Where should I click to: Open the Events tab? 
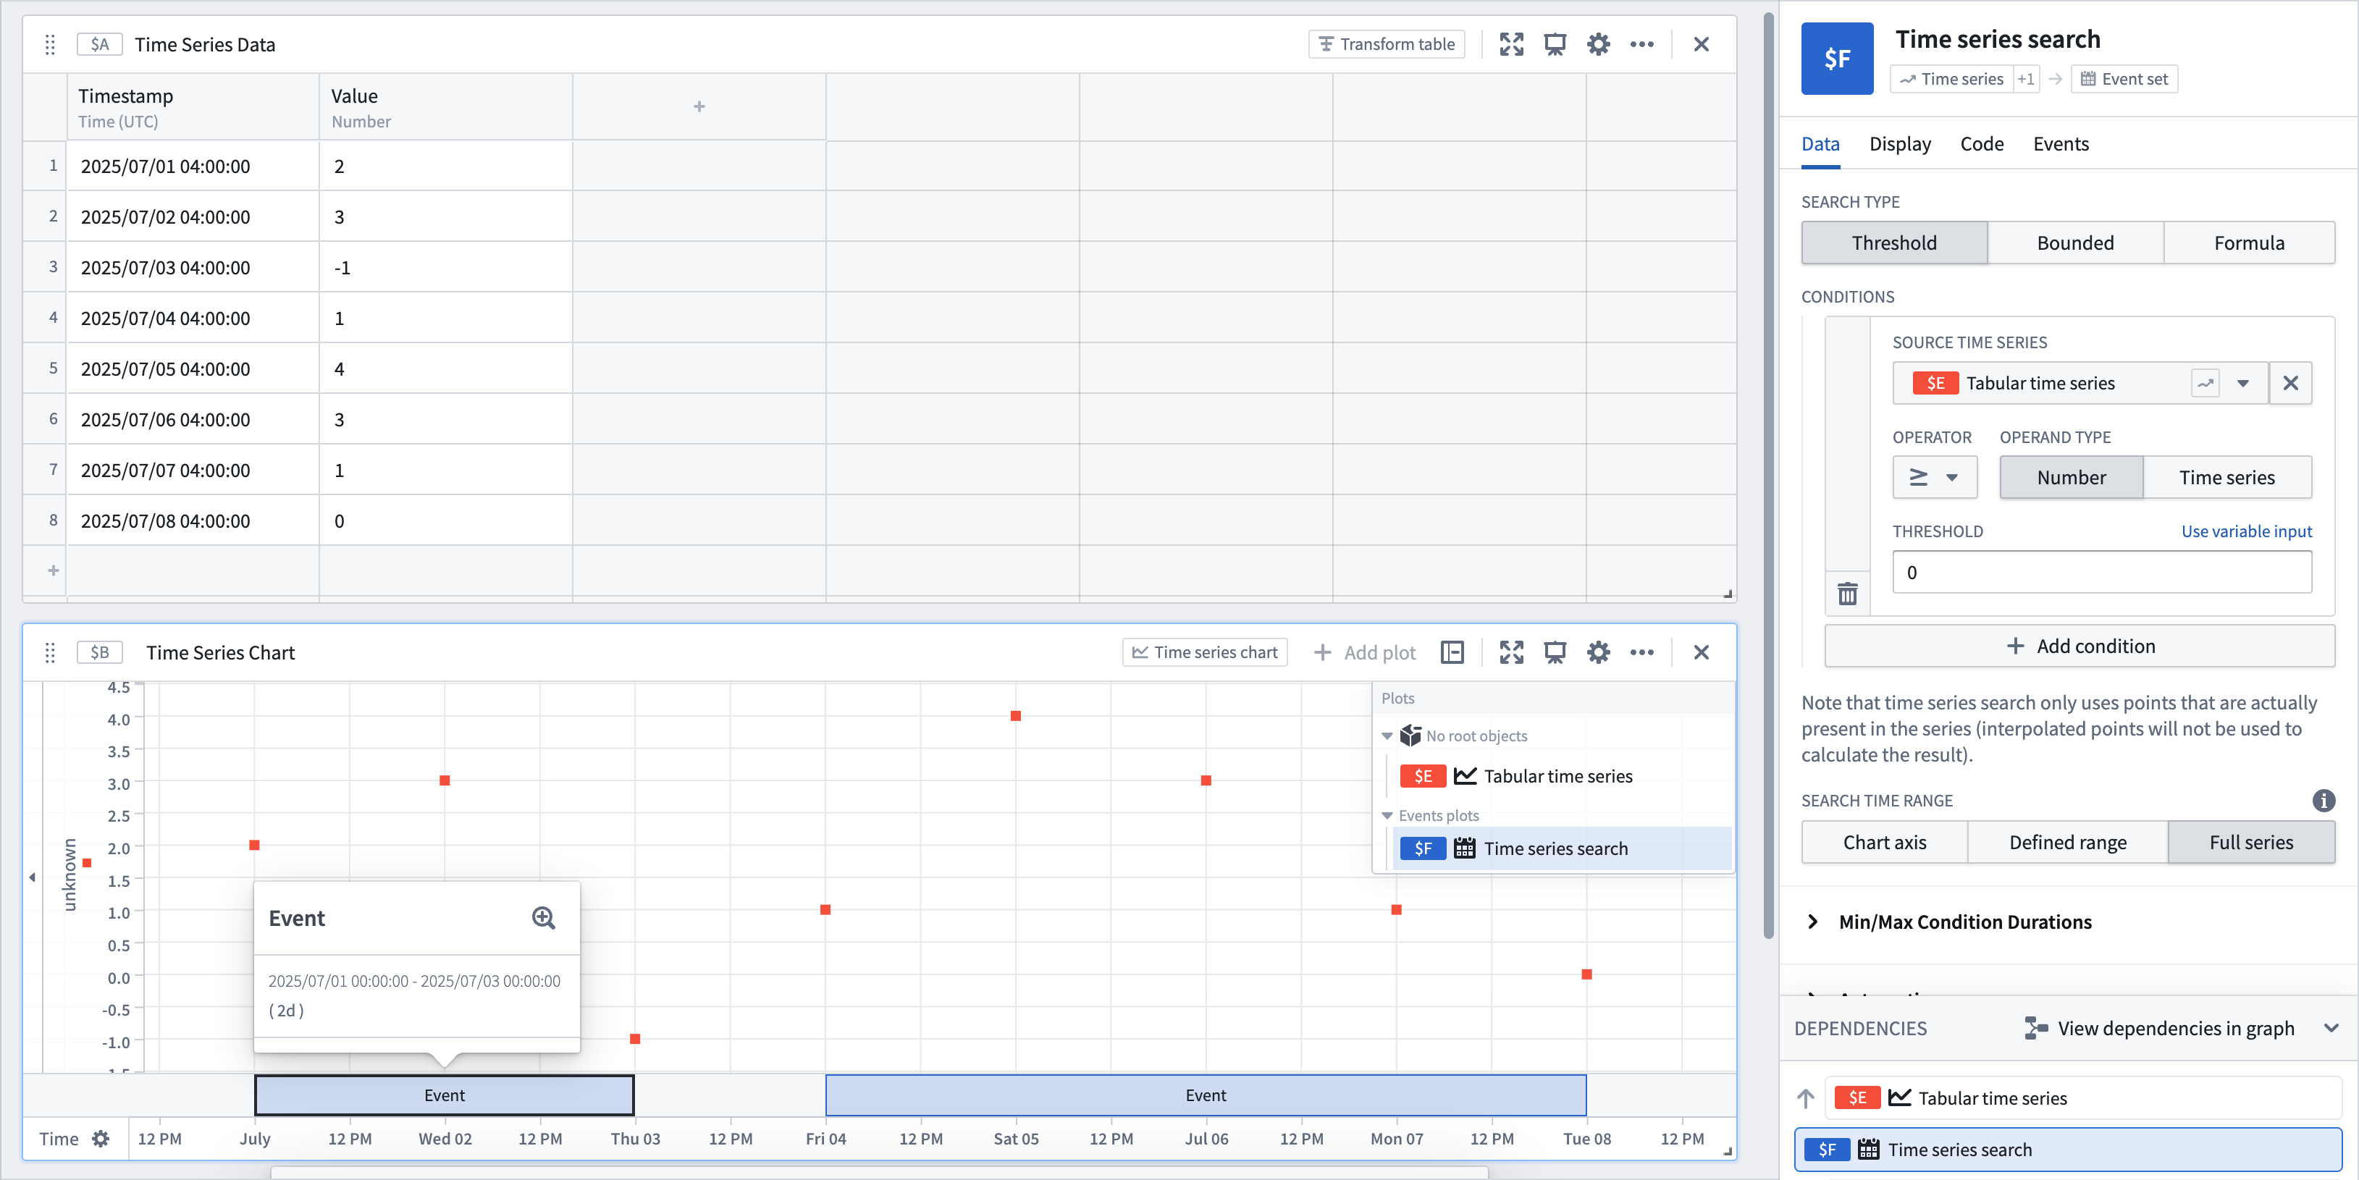click(x=2061, y=144)
